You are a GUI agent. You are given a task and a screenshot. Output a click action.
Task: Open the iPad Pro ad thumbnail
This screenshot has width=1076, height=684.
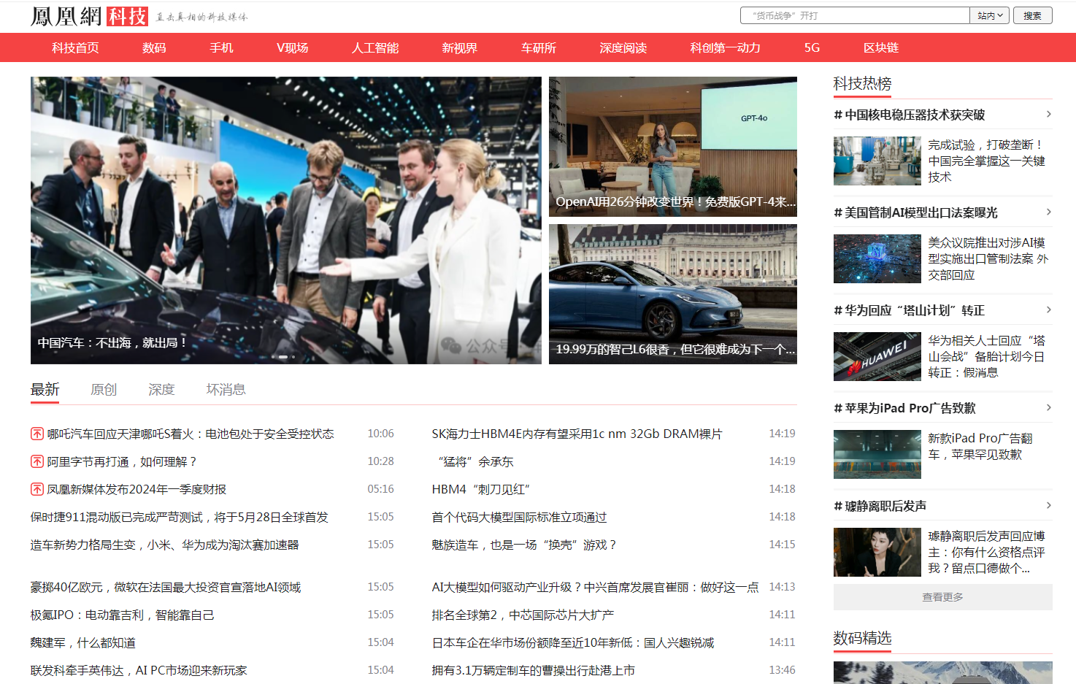point(877,454)
